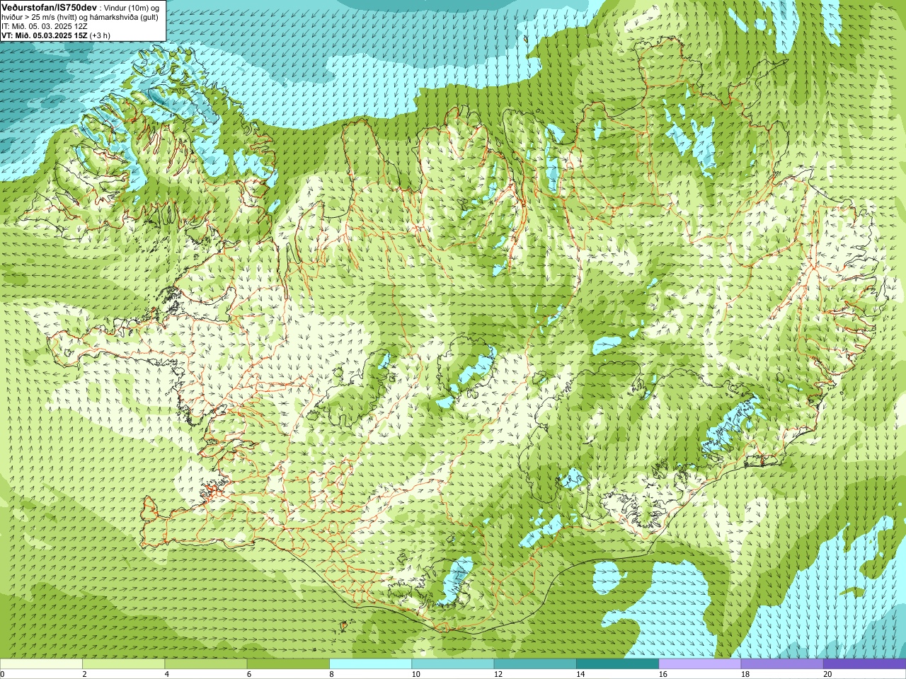This screenshot has width=906, height=679.
Task: Click the 'VT: Mið. 05.03.2025 15Z' valid time line
Action: click(45, 35)
